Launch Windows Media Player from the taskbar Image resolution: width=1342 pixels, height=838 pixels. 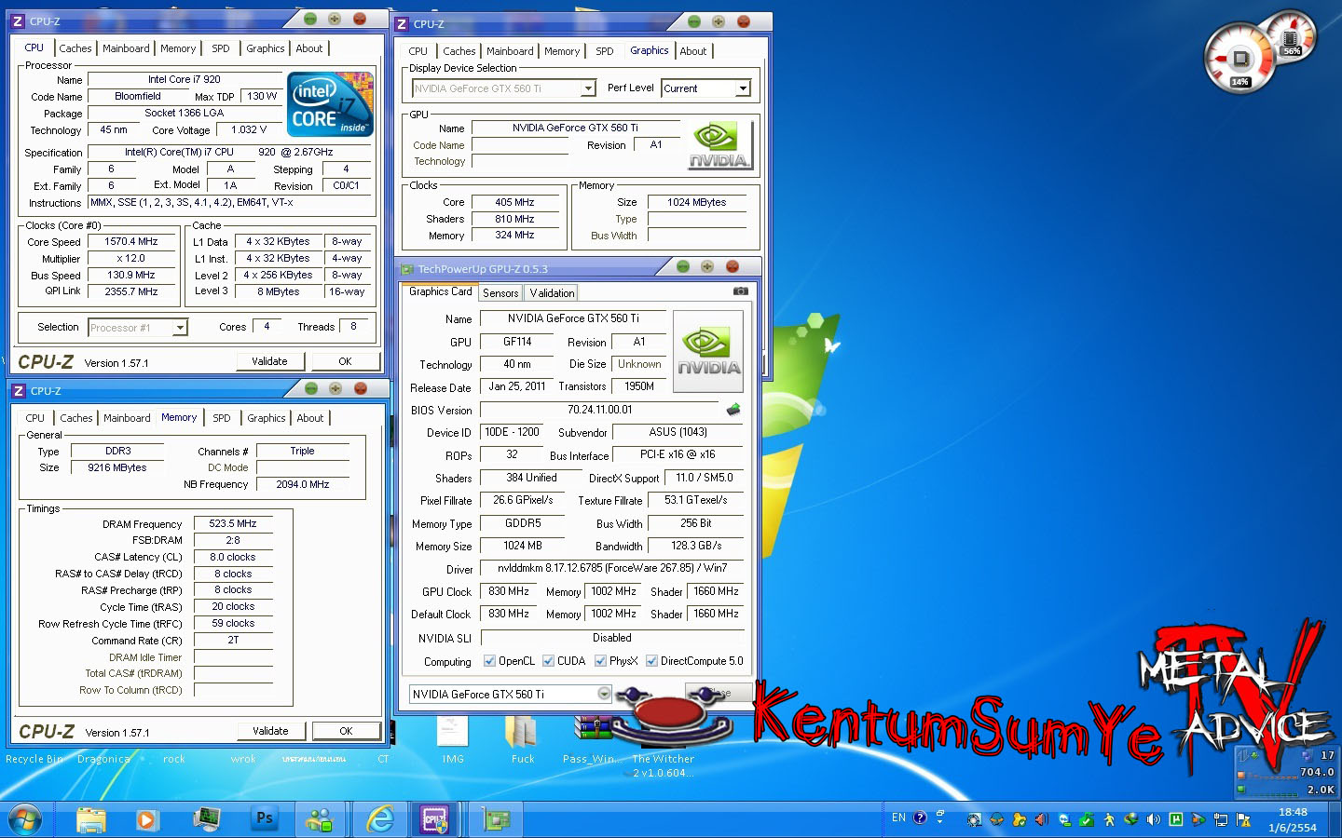pos(147,820)
